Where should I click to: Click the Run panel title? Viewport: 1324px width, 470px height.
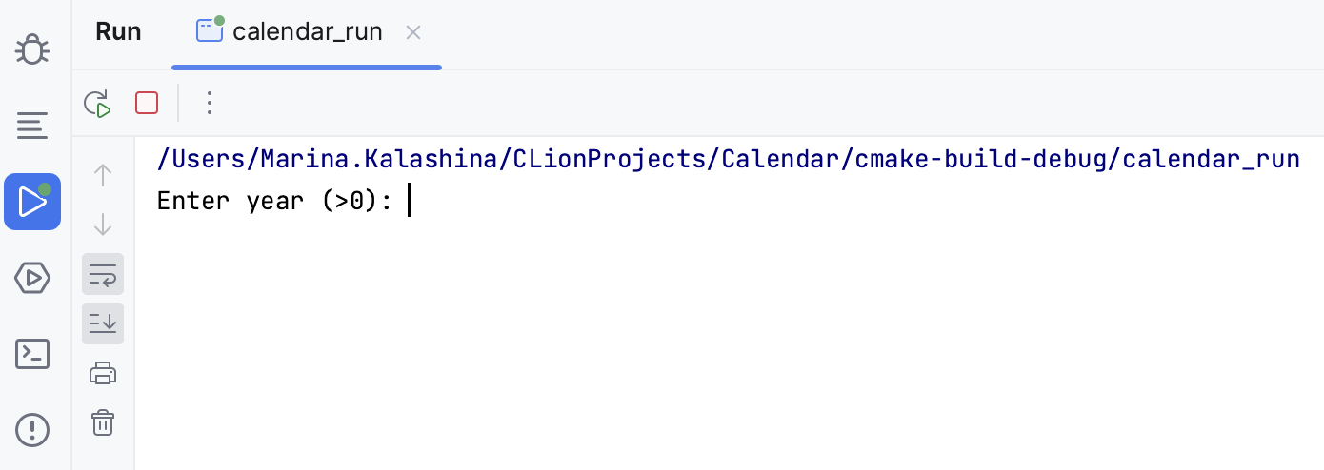click(x=118, y=32)
